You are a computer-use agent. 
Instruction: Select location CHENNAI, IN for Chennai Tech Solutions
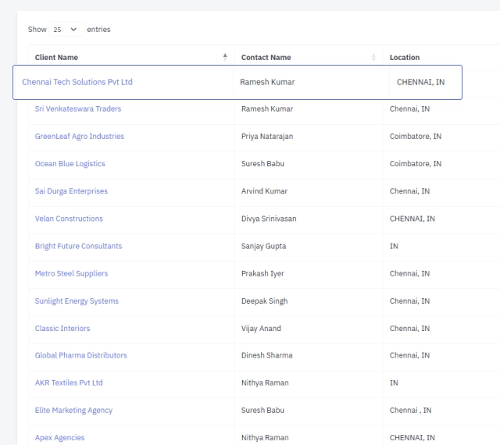coord(420,82)
